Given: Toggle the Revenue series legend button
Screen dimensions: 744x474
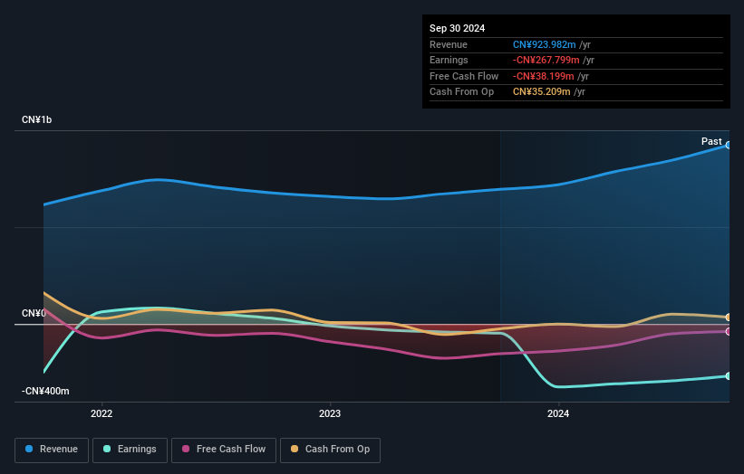Looking at the screenshot, I should pos(52,450).
